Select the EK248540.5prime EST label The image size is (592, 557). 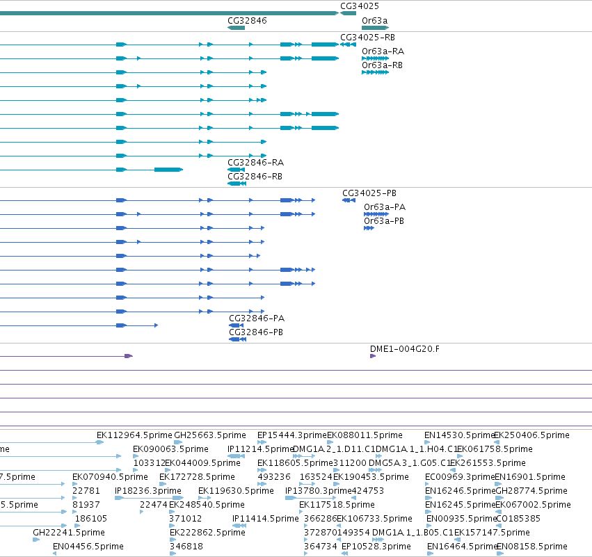pos(207,505)
